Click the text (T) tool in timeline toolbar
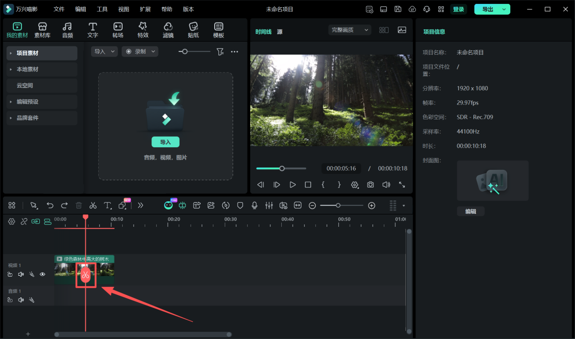This screenshot has width=575, height=339. click(x=107, y=205)
